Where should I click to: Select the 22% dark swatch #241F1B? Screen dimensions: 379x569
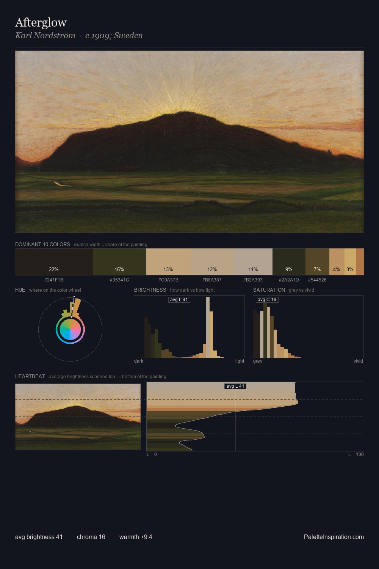click(54, 262)
